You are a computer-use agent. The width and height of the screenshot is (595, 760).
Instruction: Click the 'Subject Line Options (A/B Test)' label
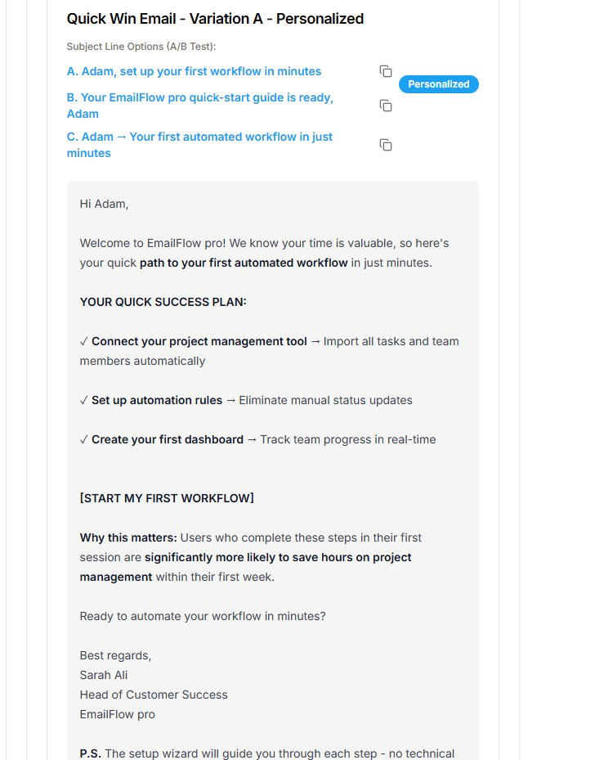pyautogui.click(x=141, y=47)
